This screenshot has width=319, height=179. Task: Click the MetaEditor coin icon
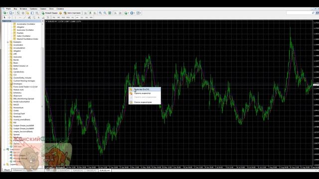tap(60, 13)
